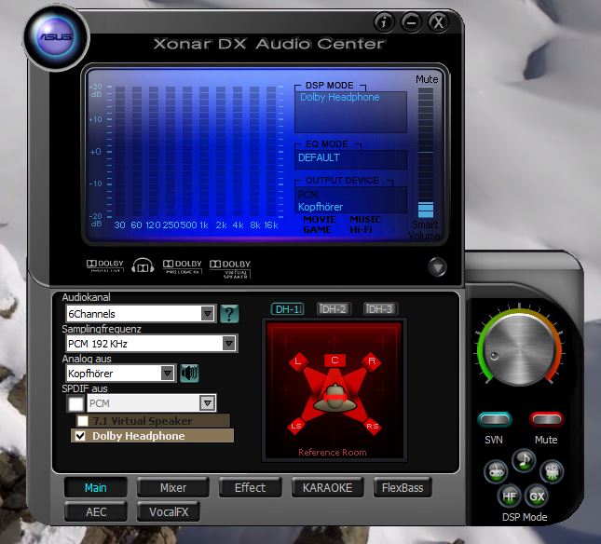Close the Xonar DX Audio Center window
The height and width of the screenshot is (544, 601).
point(439,22)
